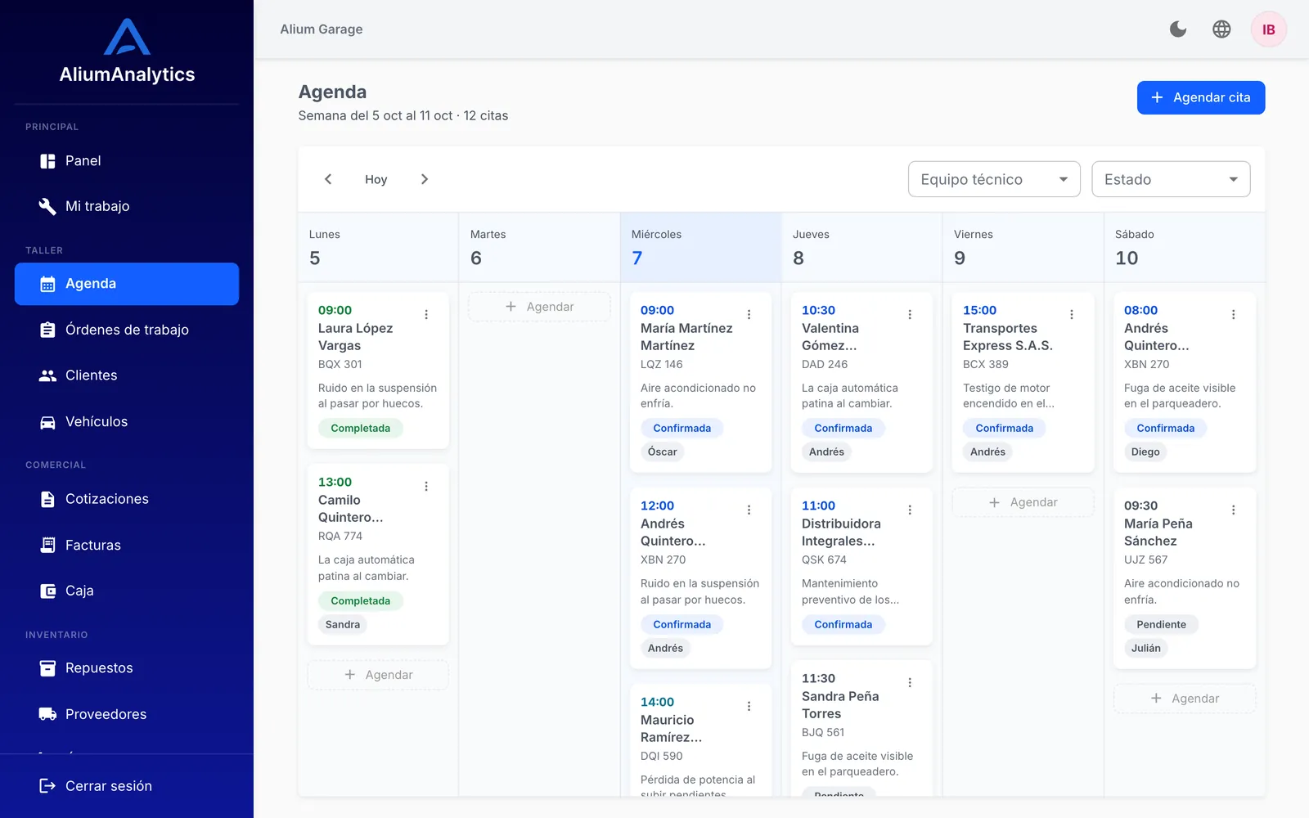
Task: Open options for Sandra Peña Torres appointment
Action: click(910, 682)
